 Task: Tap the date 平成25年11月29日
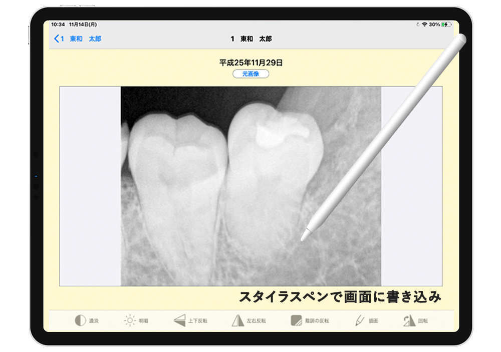pyautogui.click(x=250, y=63)
